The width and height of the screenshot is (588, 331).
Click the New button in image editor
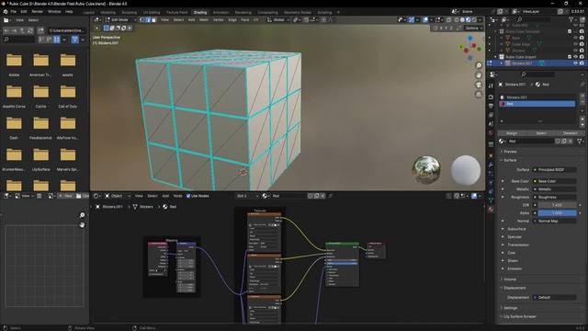[66, 196]
